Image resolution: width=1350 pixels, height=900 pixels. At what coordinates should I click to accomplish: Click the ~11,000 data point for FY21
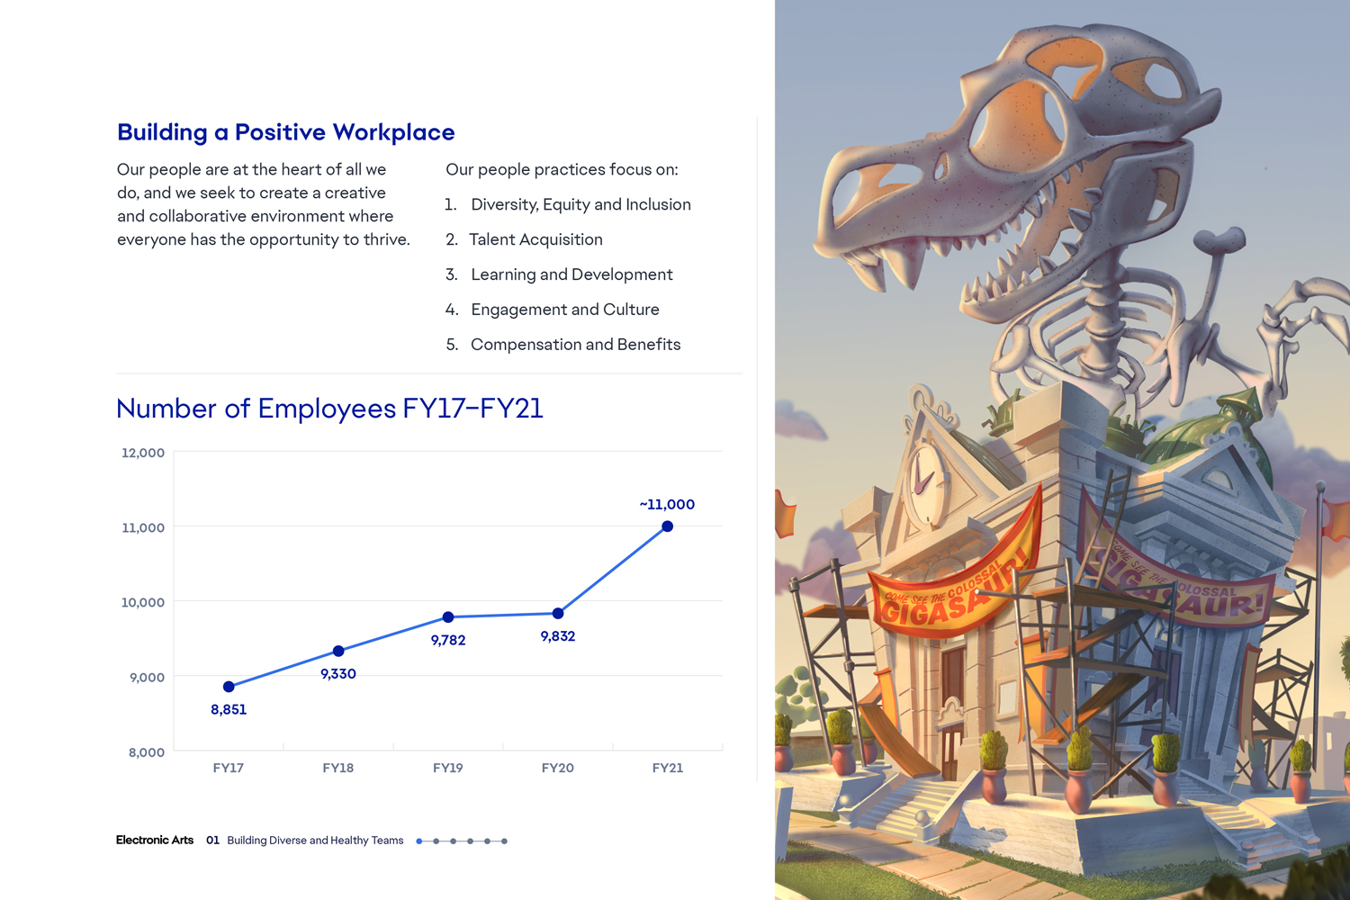(667, 526)
